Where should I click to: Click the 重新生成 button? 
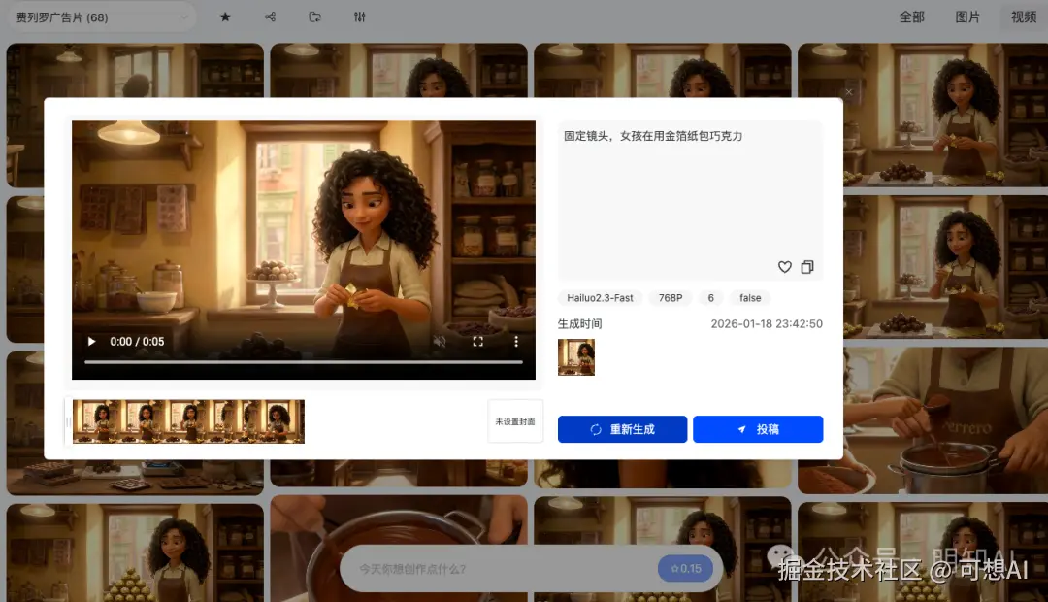622,429
